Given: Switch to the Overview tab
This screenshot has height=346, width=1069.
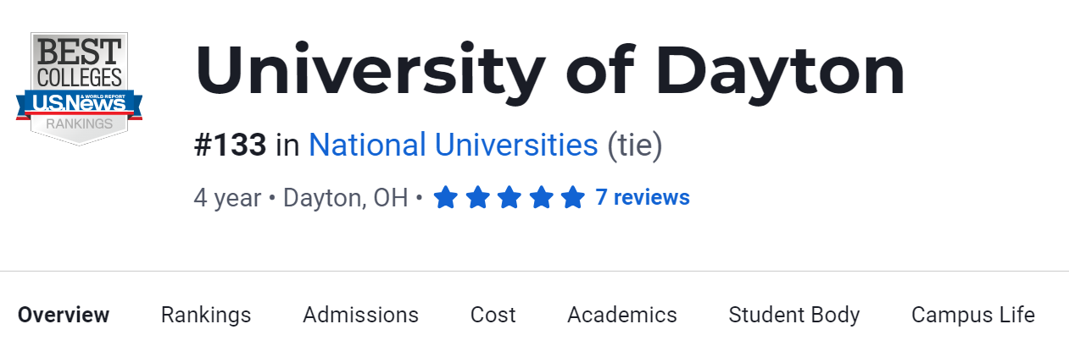Looking at the screenshot, I should pos(64,316).
